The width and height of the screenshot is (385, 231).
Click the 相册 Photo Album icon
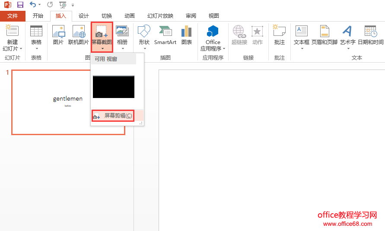click(x=122, y=31)
